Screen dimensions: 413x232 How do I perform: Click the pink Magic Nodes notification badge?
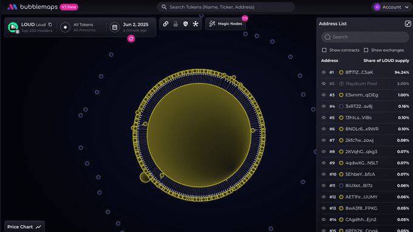[245, 18]
